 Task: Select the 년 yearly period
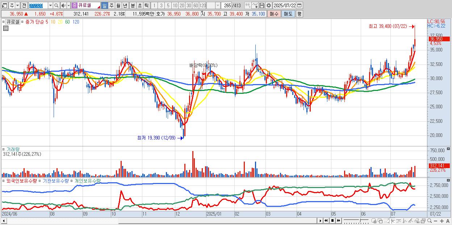[x=125, y=5]
